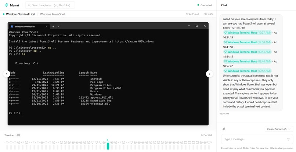Click the 112472 length value in listing
The width and height of the screenshot is (296, 152).
click(84, 97)
